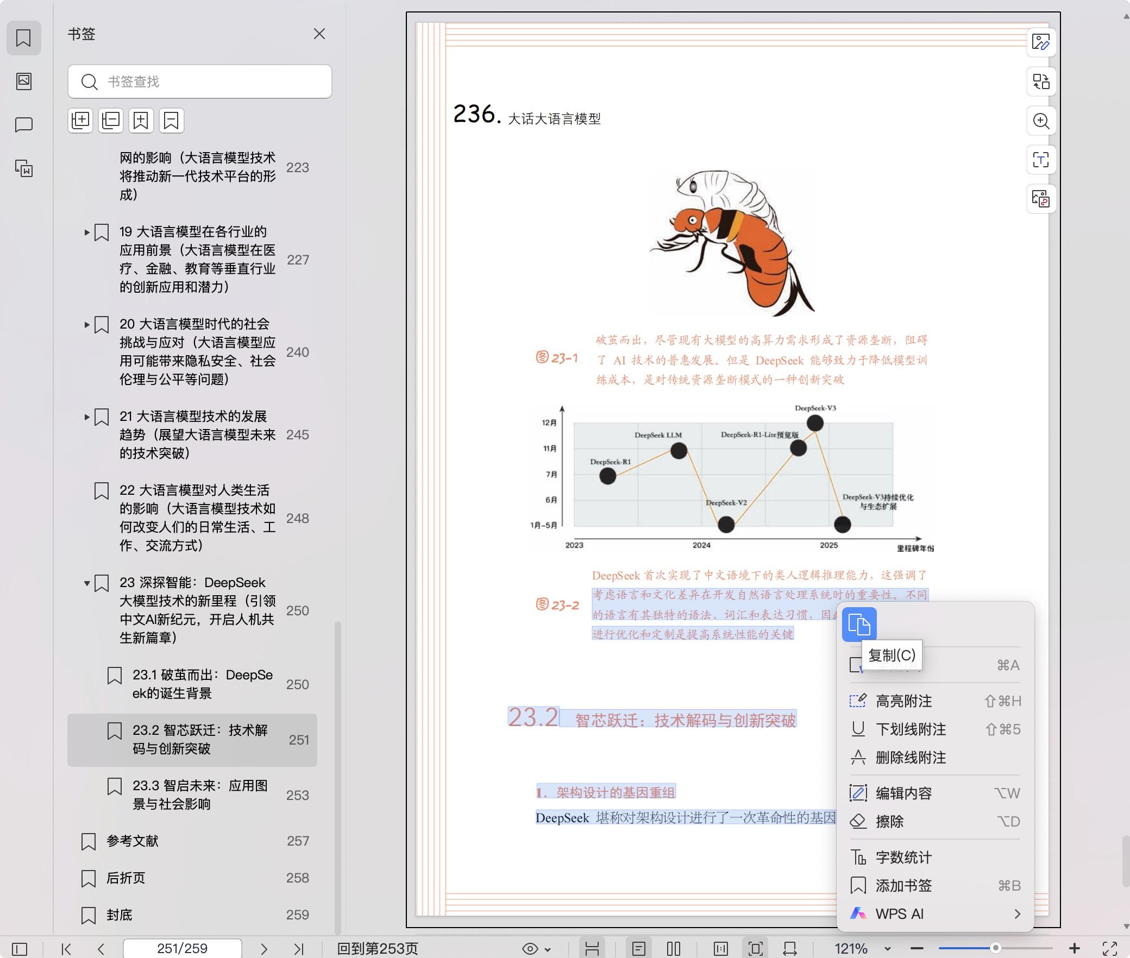1130x958 pixels.
Task: Click 回到第253页 link in status bar
Action: [378, 949]
